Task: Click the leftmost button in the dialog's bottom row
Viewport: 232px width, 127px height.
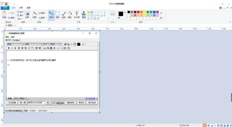Action: coord(12,103)
